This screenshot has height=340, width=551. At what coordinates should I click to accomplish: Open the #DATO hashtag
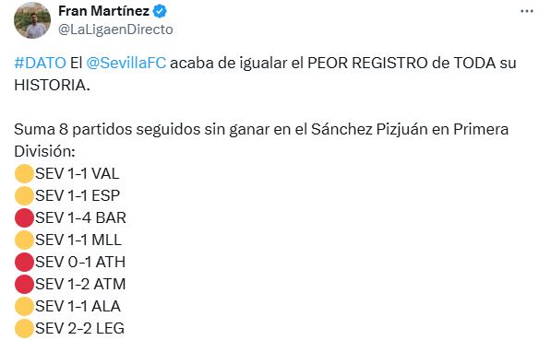pos(40,64)
